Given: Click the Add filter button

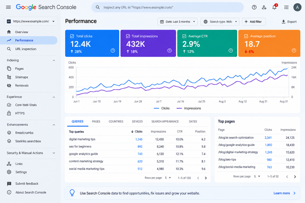Looking at the screenshot, I should (254, 22).
